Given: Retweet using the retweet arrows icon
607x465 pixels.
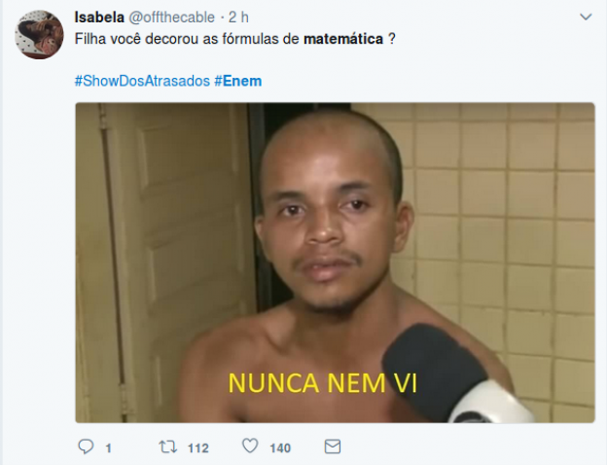Looking at the screenshot, I should click(168, 447).
